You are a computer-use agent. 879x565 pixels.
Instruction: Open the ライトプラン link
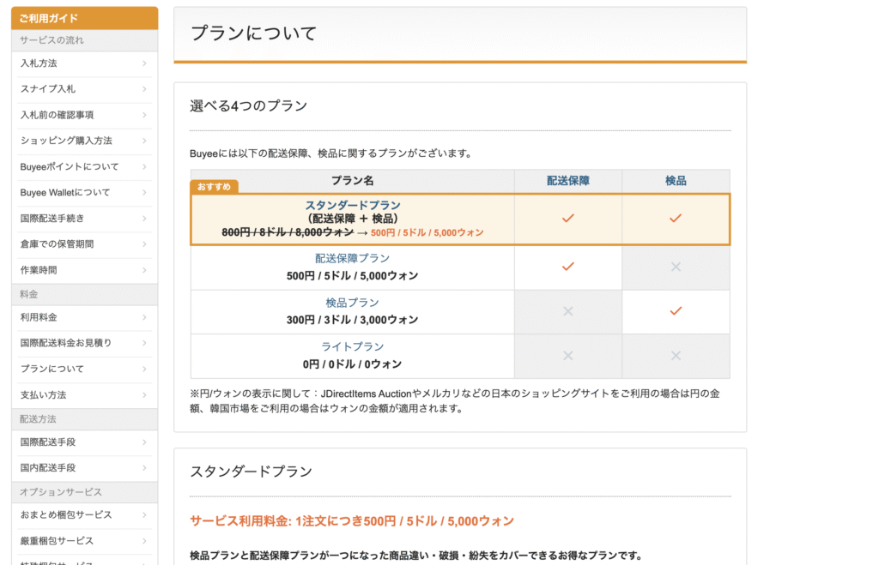tap(352, 347)
